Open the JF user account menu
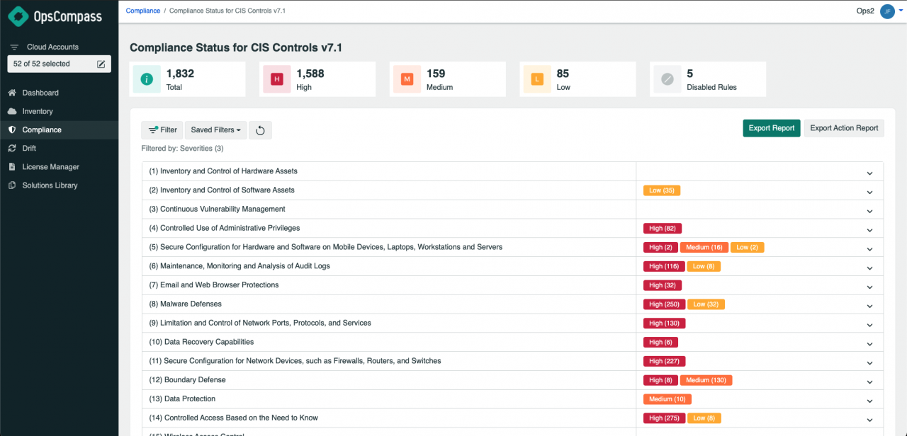The image size is (907, 436). click(x=887, y=11)
